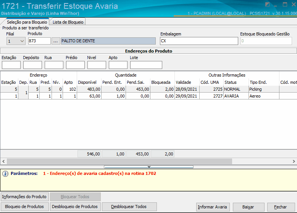Screen dimensions: 297x213
Task: Focus the Apto filter field
Action: tap(118, 65)
